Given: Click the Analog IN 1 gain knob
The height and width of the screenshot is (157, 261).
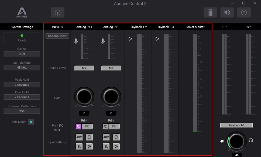Looking at the screenshot, I should coord(84,97).
